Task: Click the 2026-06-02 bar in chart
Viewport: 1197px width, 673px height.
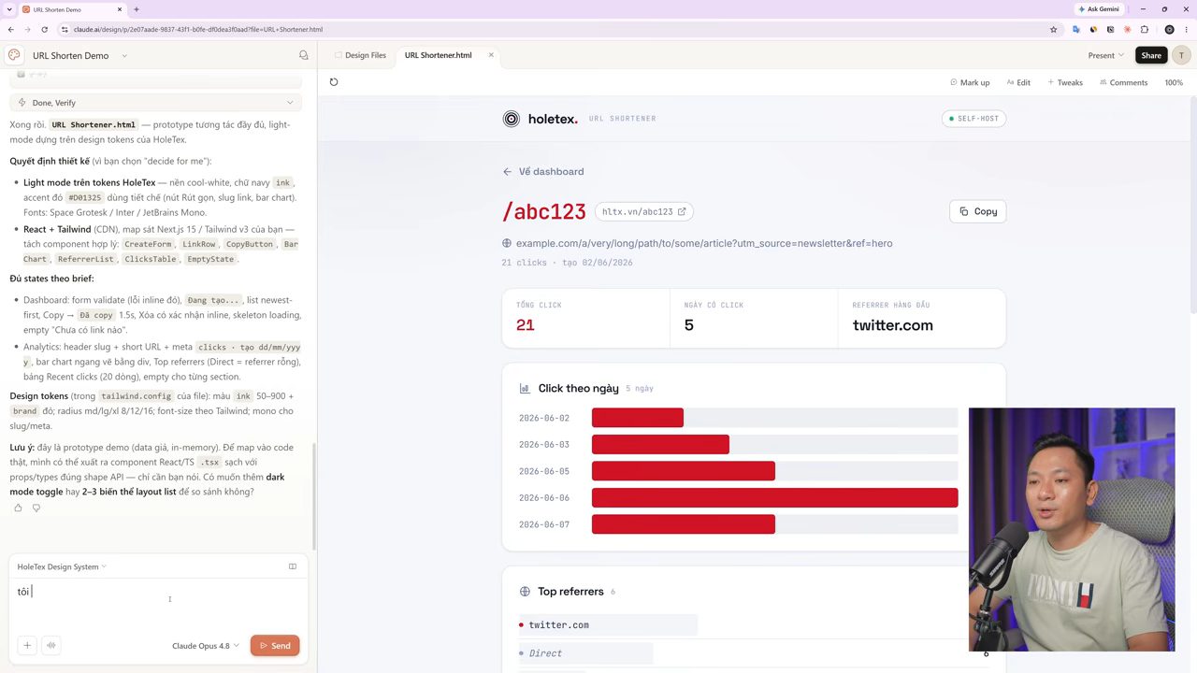Action: 638,418
